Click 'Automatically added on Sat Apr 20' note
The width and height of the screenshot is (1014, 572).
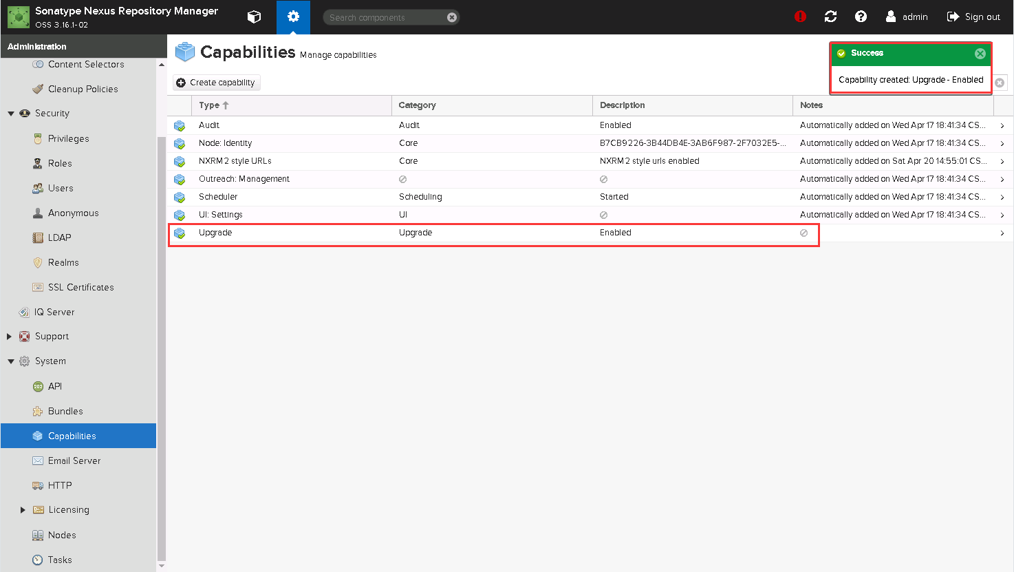pyautogui.click(x=893, y=161)
